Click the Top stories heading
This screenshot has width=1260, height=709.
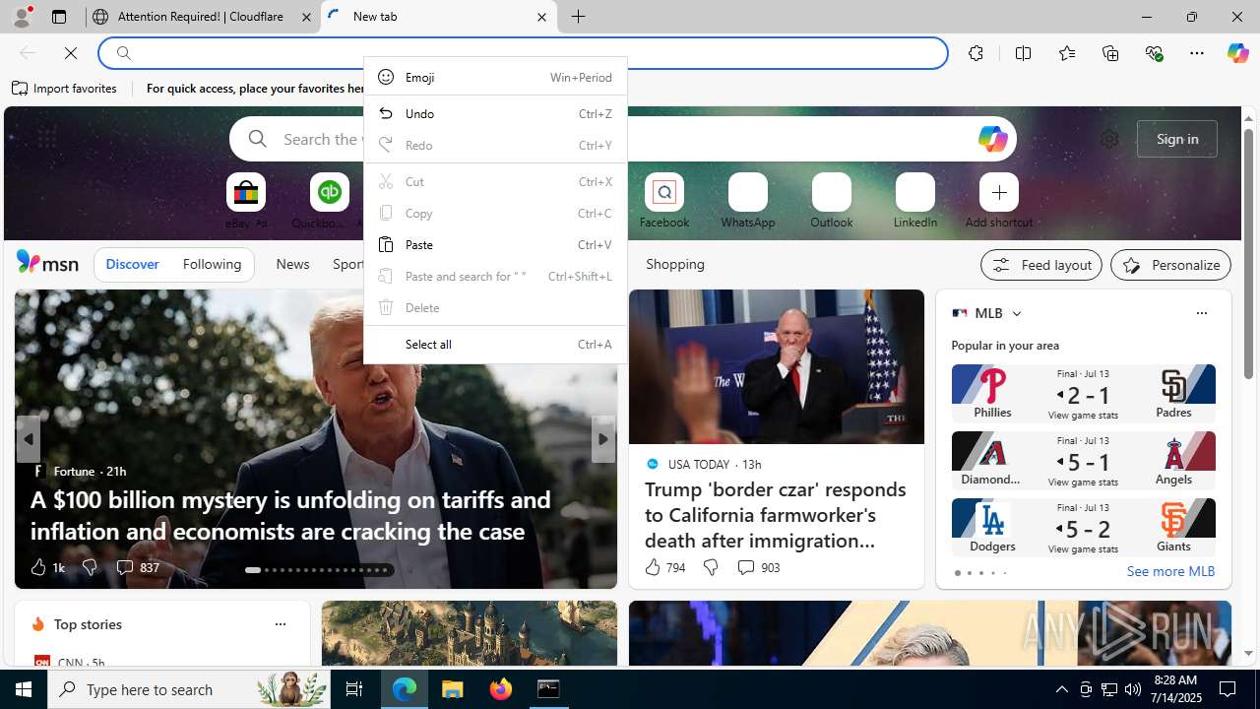88,624
